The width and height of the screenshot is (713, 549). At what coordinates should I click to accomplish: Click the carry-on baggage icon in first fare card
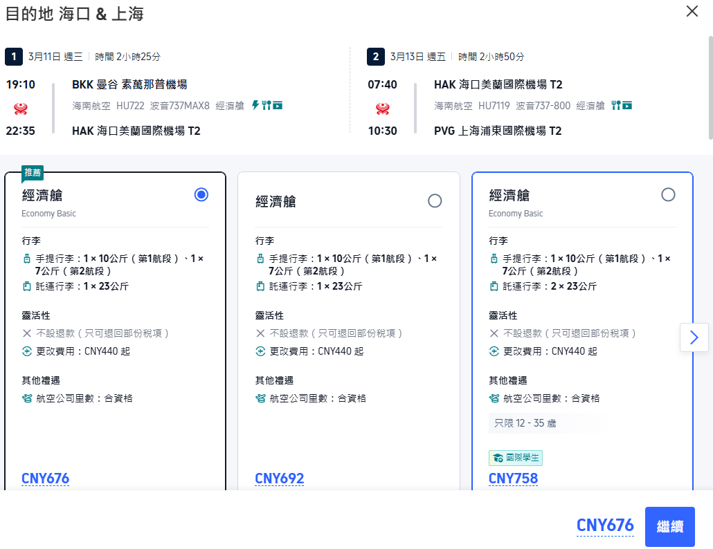click(x=28, y=258)
